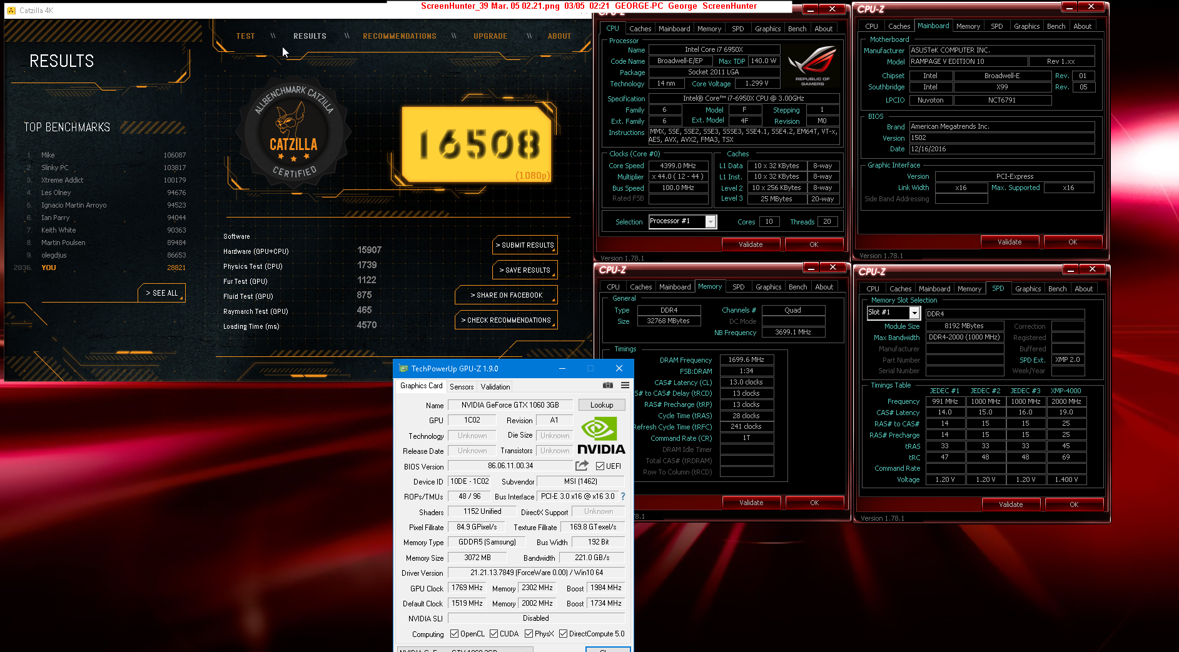Click the GPU-Z title bar app icon
This screenshot has height=652, width=1179.
[403, 368]
